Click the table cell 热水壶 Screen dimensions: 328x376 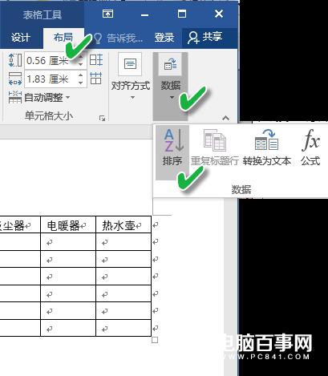pyautogui.click(x=124, y=225)
